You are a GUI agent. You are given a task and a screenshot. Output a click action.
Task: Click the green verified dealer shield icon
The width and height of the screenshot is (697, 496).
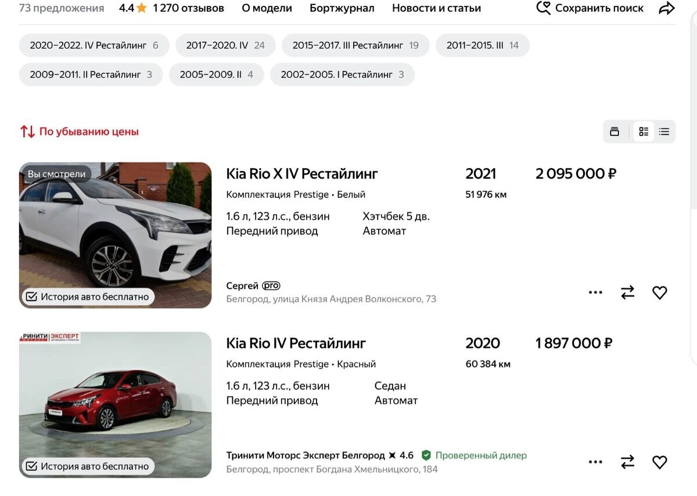tap(426, 455)
